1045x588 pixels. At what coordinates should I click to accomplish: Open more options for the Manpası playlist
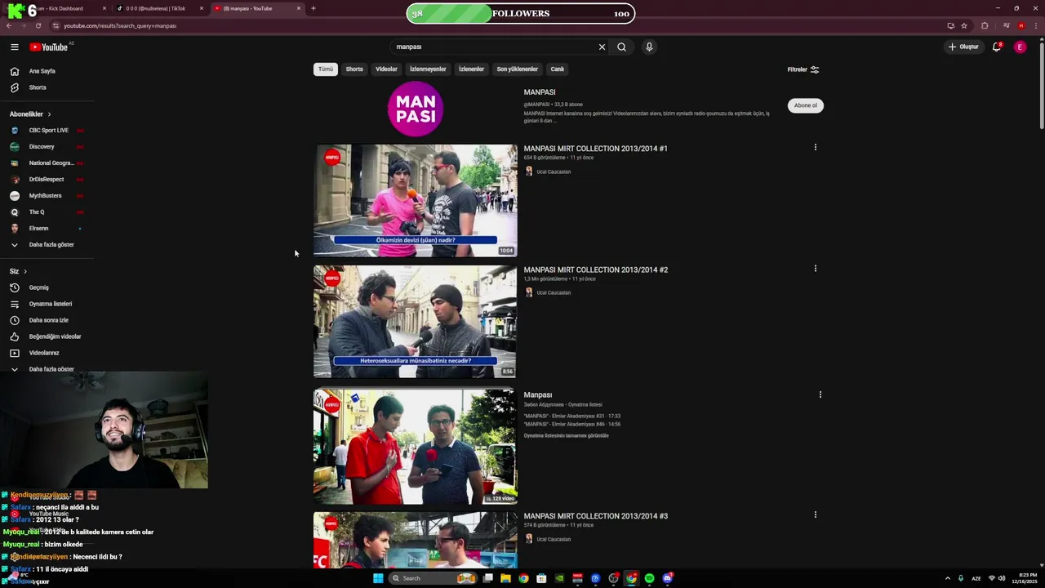click(820, 394)
